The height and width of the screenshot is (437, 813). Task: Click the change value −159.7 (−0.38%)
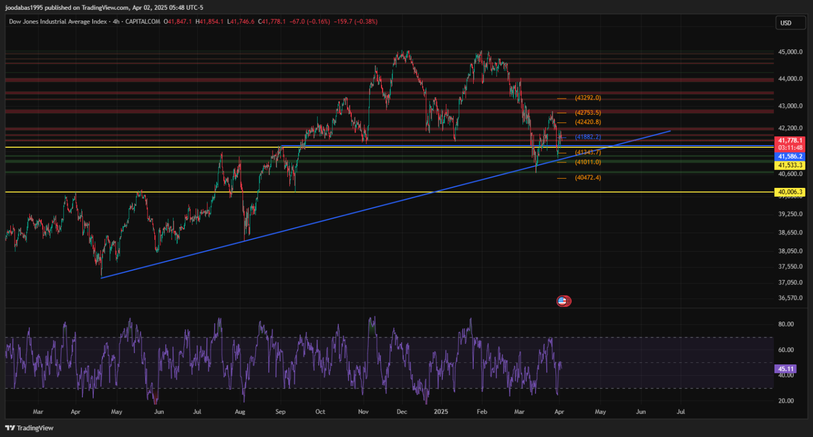356,22
